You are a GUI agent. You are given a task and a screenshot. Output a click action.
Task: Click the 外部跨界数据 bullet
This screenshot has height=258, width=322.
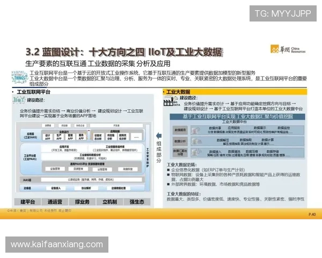pos(215,184)
